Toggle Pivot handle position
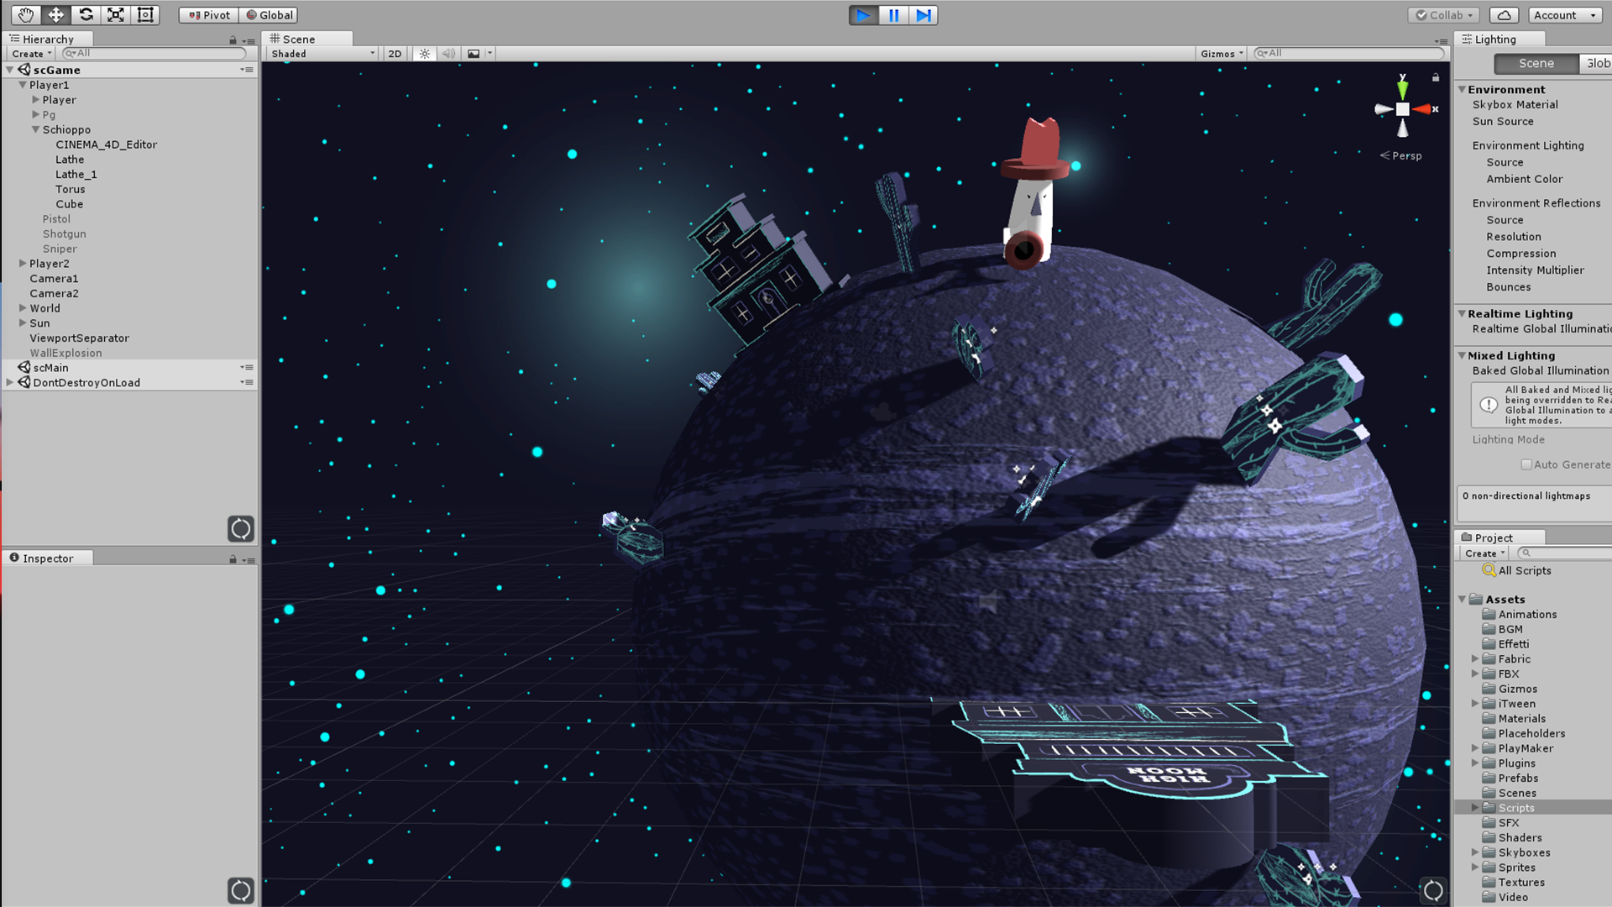 pyautogui.click(x=209, y=15)
